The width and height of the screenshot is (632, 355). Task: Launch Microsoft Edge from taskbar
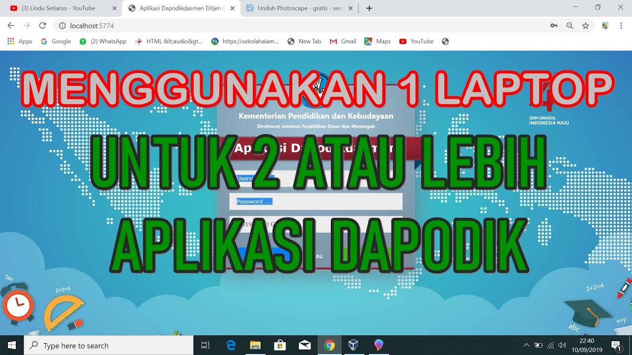[231, 345]
